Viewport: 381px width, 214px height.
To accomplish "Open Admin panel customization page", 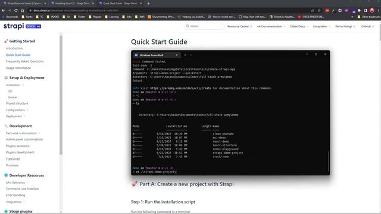I will tap(24, 140).
